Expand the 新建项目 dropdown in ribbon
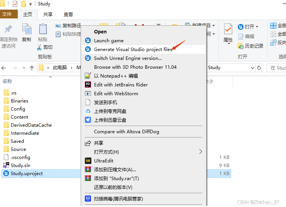Screen dimensions: 286x207 point(214,26)
